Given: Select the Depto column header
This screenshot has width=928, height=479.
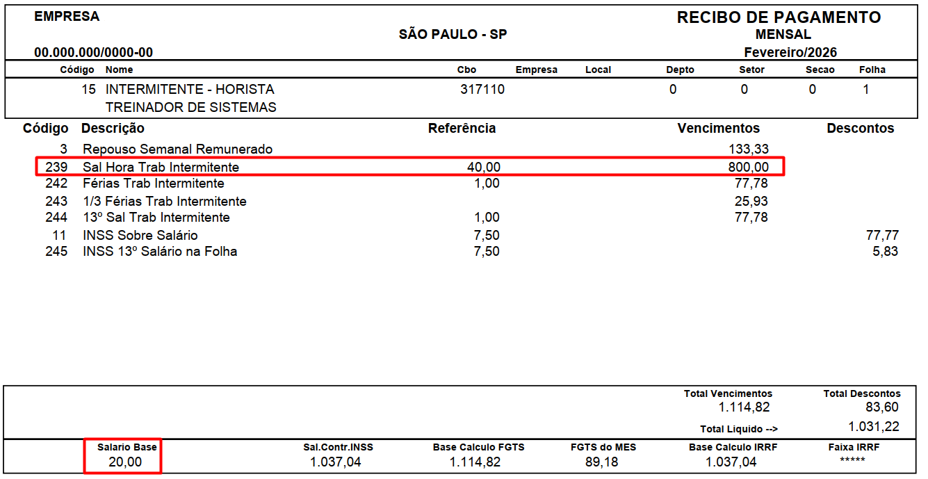Looking at the screenshot, I should point(680,70).
